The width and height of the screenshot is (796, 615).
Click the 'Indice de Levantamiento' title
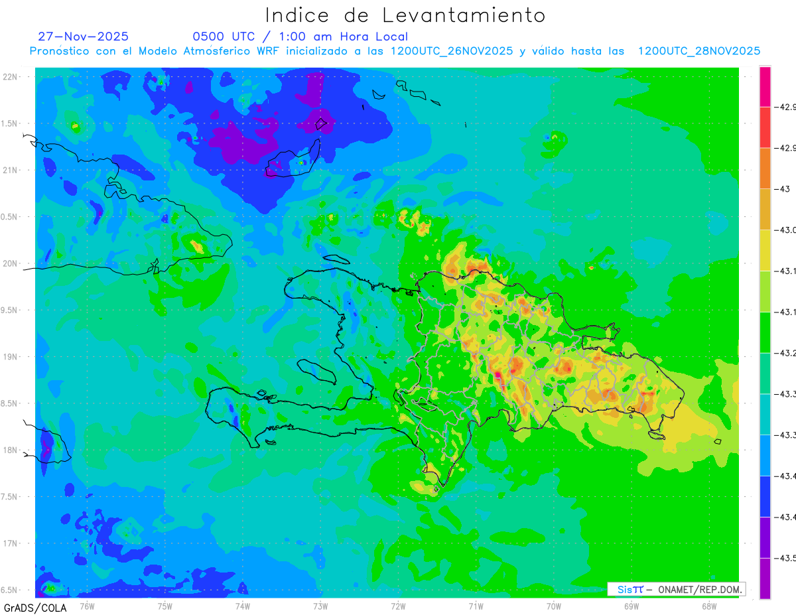pos(405,15)
